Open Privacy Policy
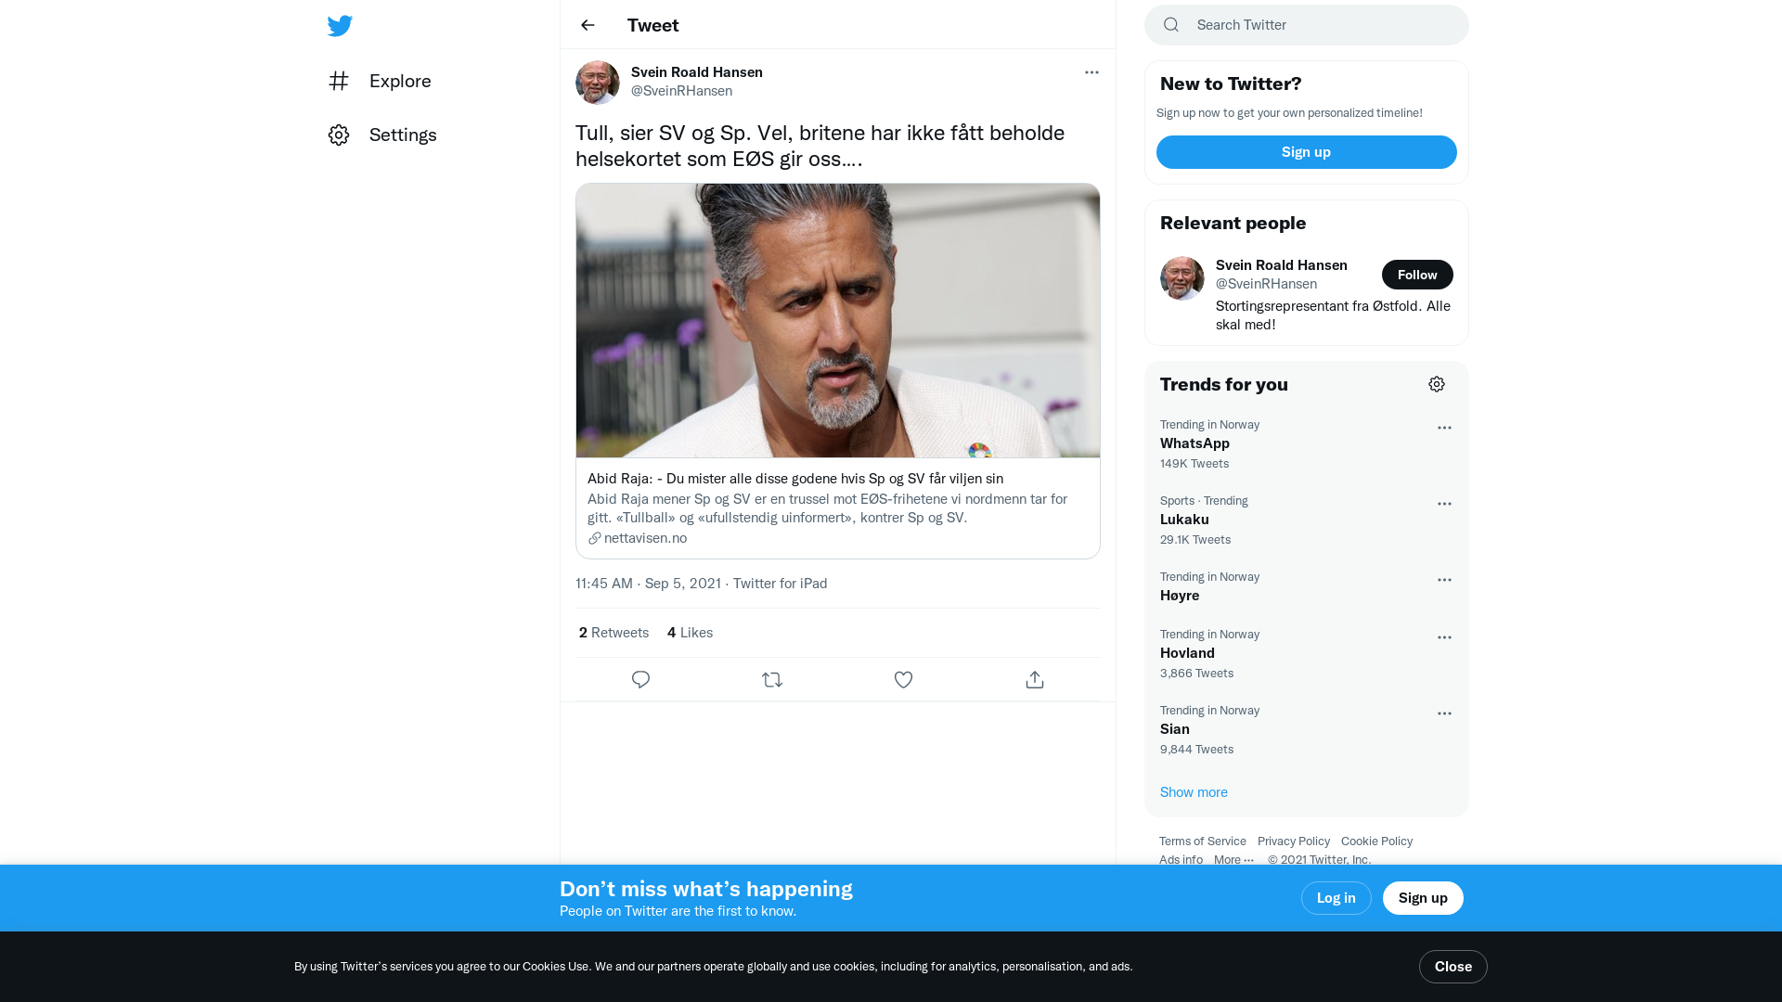1782x1002 pixels. (x=1294, y=841)
